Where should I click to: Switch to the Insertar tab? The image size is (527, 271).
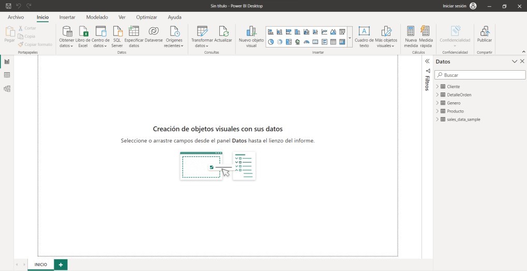[67, 17]
